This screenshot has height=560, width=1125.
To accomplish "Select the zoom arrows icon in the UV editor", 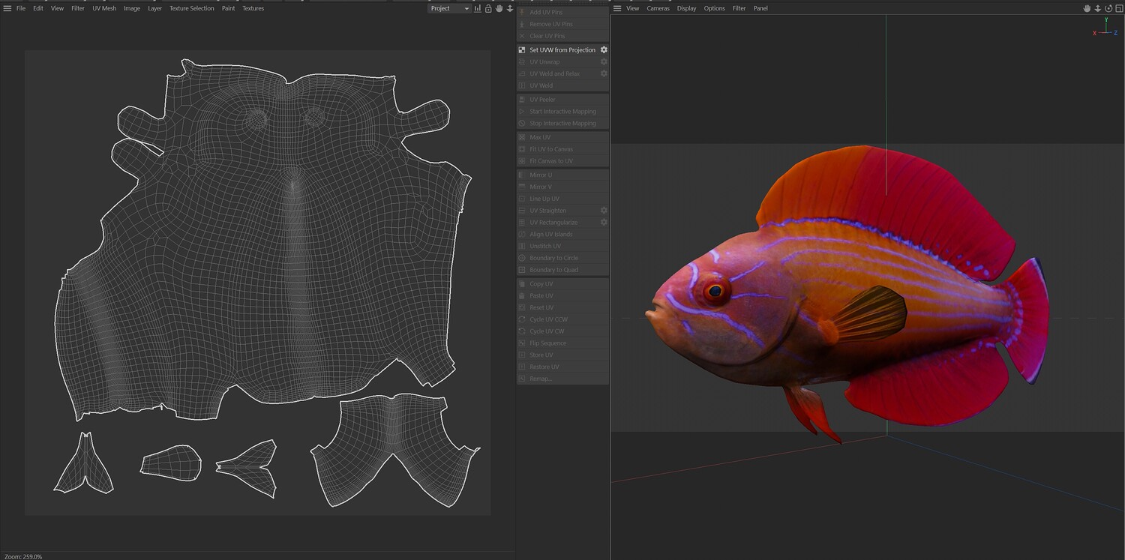I will [510, 8].
